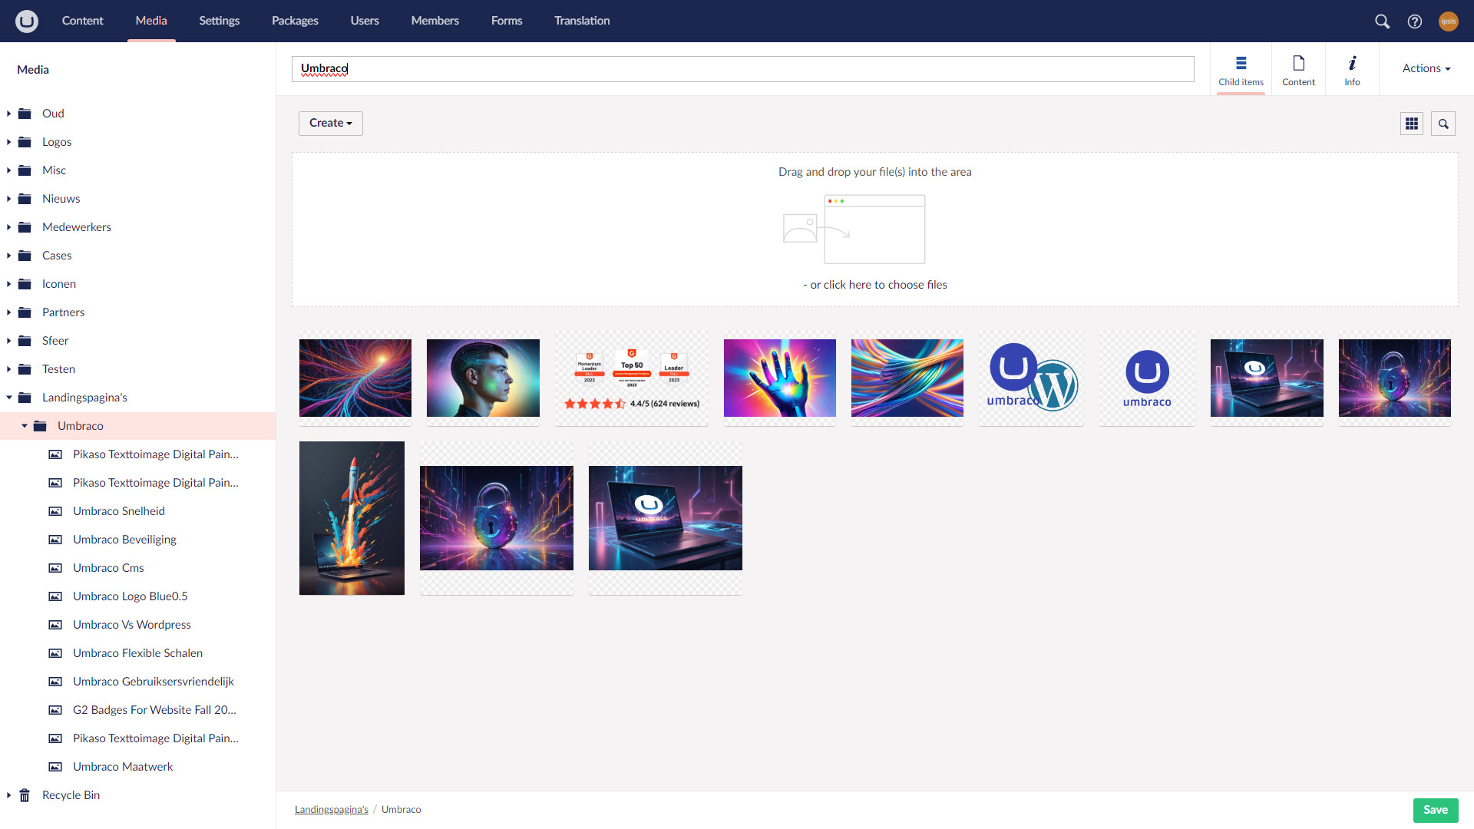Go to the Settings section

pos(219,21)
